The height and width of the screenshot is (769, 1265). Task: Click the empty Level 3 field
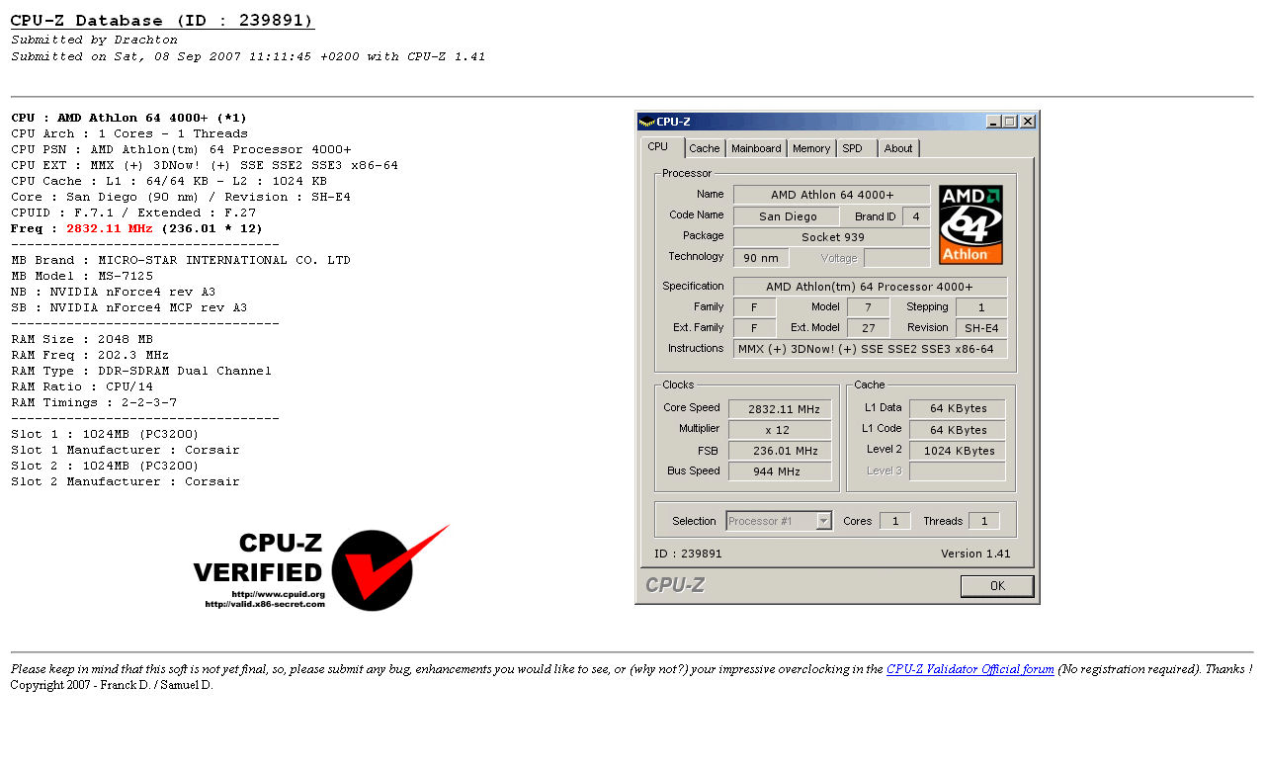[957, 471]
